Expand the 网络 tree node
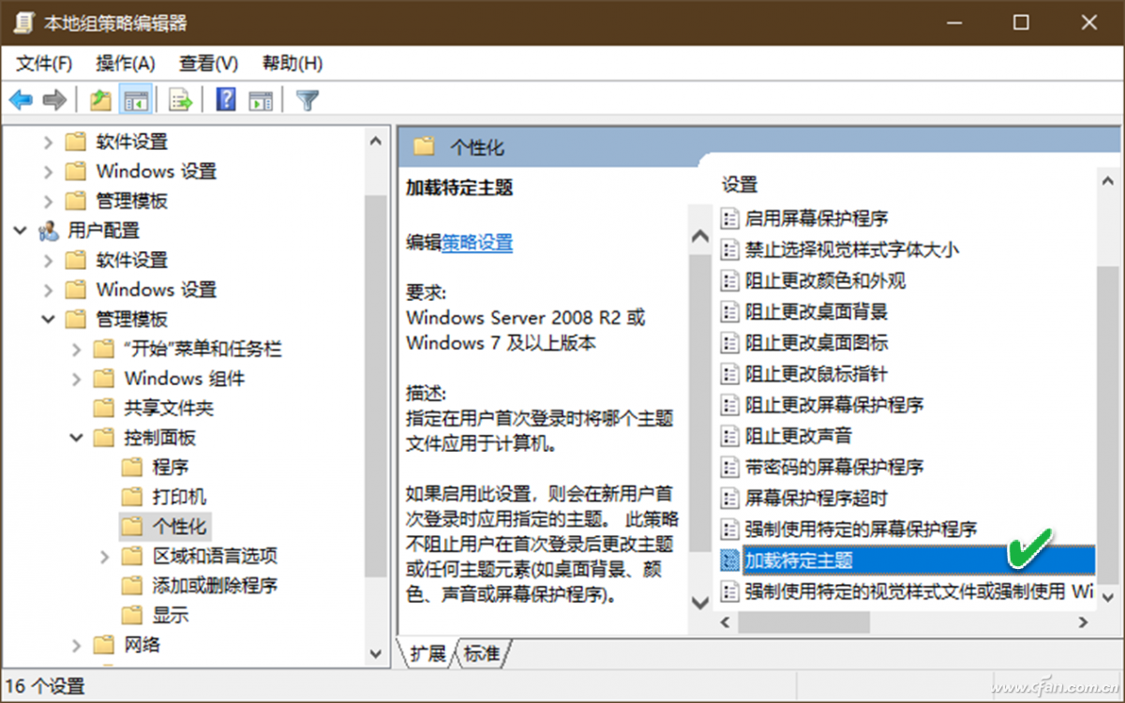Image resolution: width=1125 pixels, height=703 pixels. [x=77, y=645]
